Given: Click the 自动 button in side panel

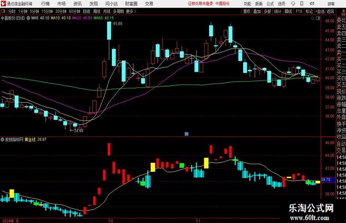Looking at the screenshot, I should tap(341, 144).
